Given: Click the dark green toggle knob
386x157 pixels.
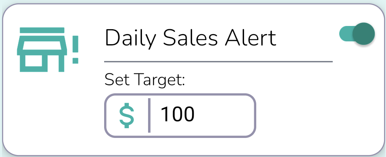Looking at the screenshot, I should tap(364, 34).
